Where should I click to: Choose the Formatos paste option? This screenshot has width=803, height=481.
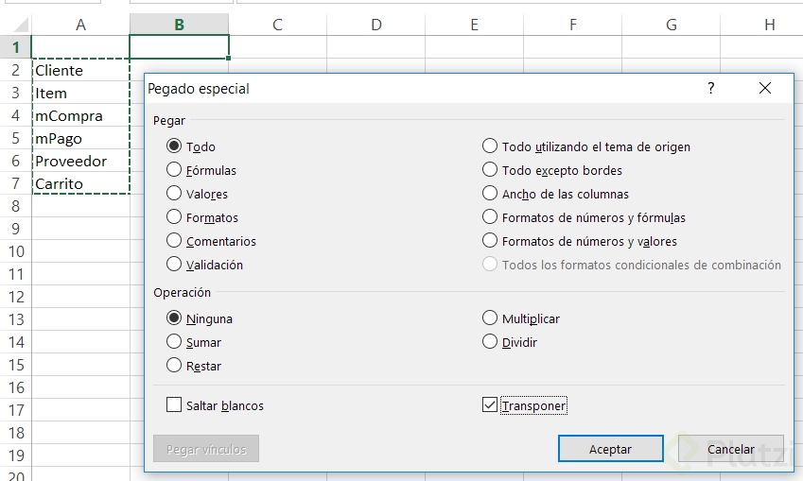(174, 217)
